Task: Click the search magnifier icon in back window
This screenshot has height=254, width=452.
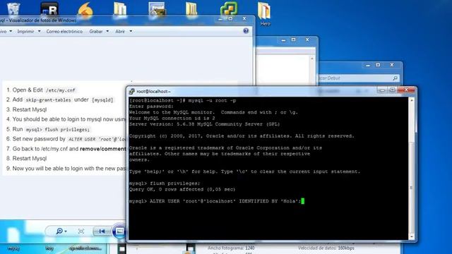Action: coord(395,78)
